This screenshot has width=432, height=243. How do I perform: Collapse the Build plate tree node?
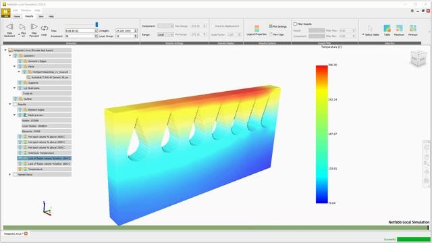coord(15,88)
